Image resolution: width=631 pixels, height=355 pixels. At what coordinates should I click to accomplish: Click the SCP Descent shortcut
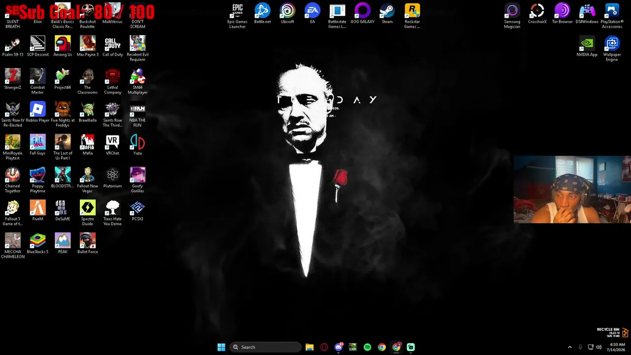tap(37, 46)
